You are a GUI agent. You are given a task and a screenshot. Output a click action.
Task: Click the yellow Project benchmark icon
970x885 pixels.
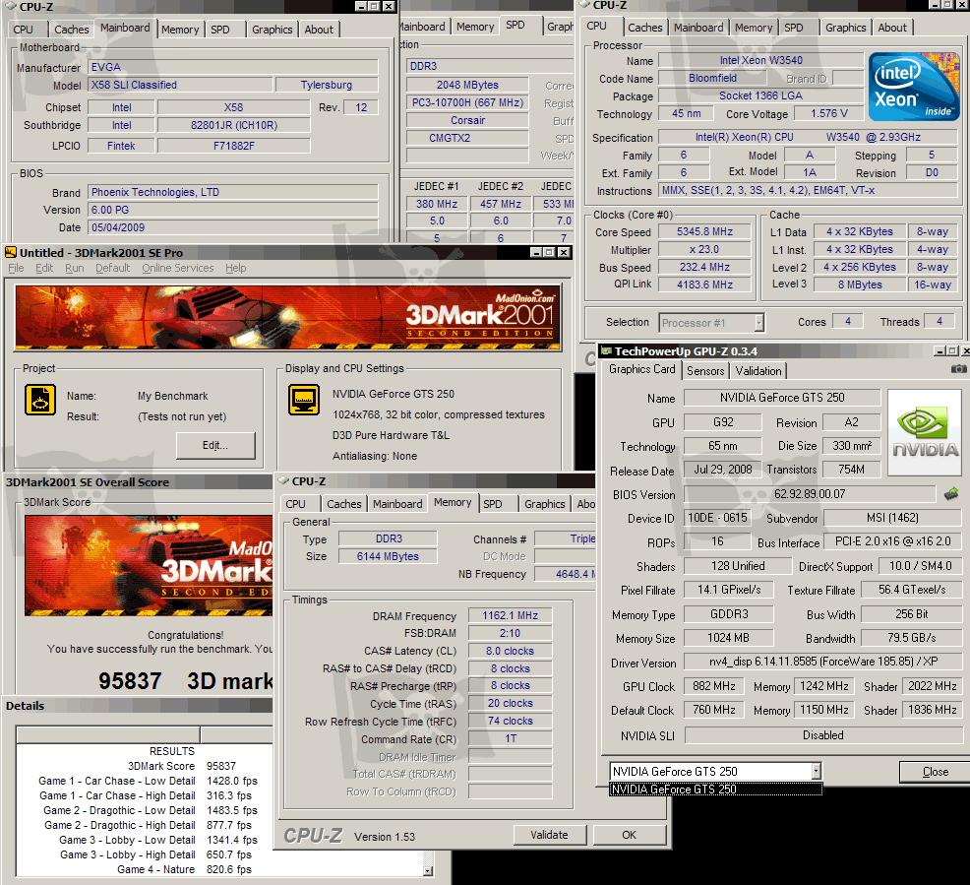[40, 400]
